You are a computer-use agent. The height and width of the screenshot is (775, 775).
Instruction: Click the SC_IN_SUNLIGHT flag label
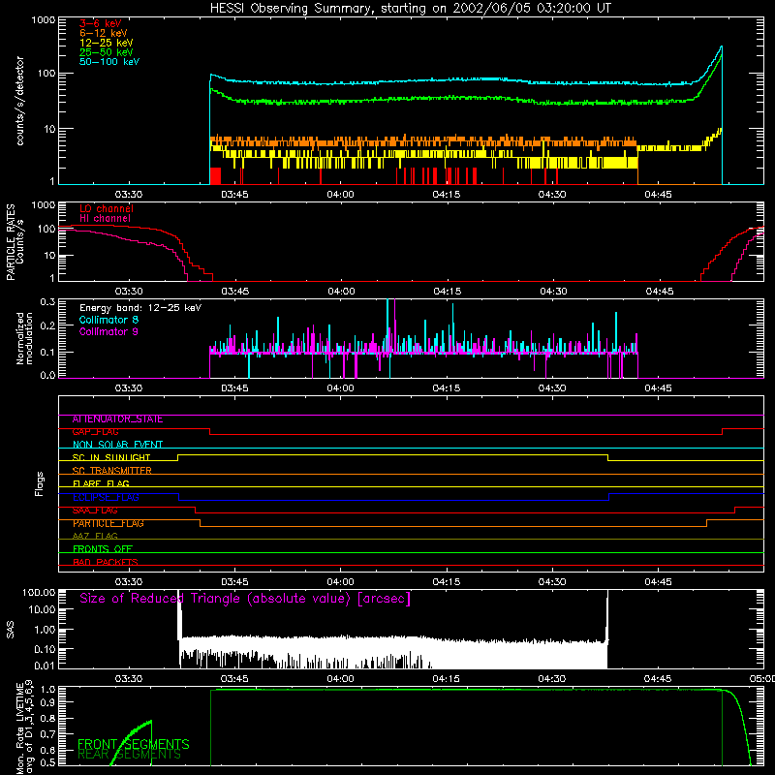coord(111,457)
